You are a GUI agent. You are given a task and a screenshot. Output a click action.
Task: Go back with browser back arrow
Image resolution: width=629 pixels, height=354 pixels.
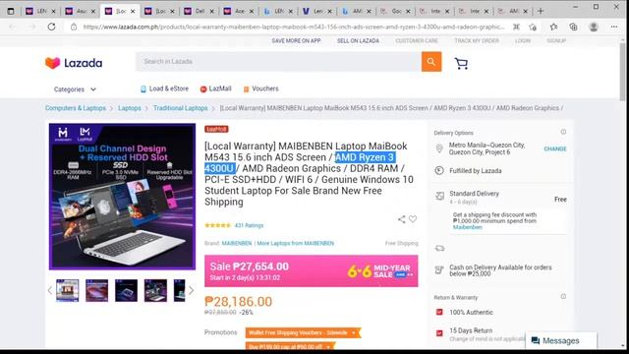[x=13, y=27]
